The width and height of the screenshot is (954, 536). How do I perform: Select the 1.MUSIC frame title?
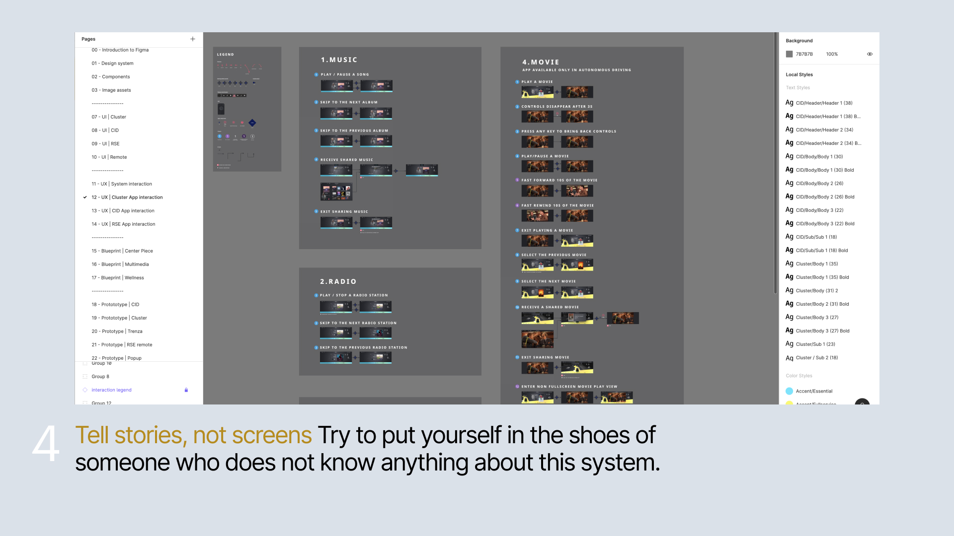click(x=339, y=60)
